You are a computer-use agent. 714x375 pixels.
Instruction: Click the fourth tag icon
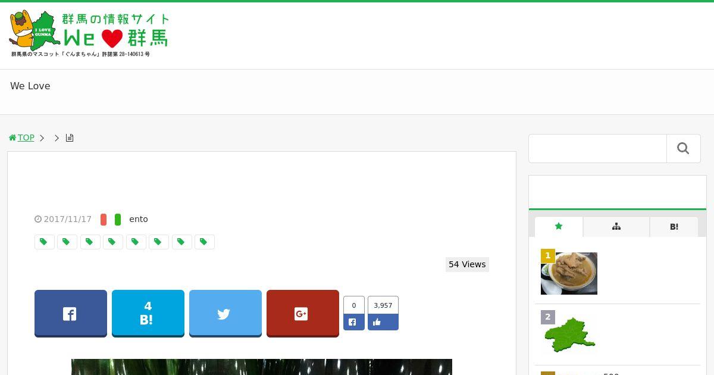tap(113, 242)
